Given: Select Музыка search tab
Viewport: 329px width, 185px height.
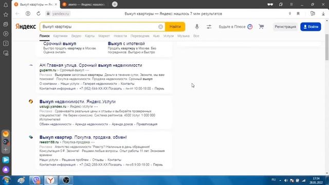Looking at the screenshot, I should point(184,36).
